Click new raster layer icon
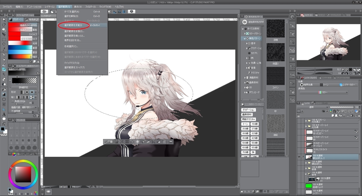 coord(333,115)
